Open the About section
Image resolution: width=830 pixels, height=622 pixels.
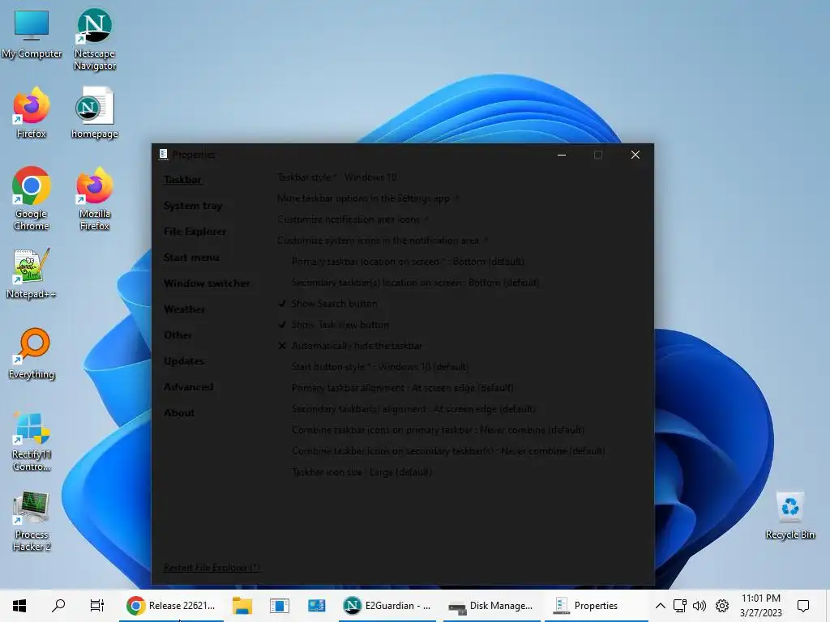click(179, 413)
